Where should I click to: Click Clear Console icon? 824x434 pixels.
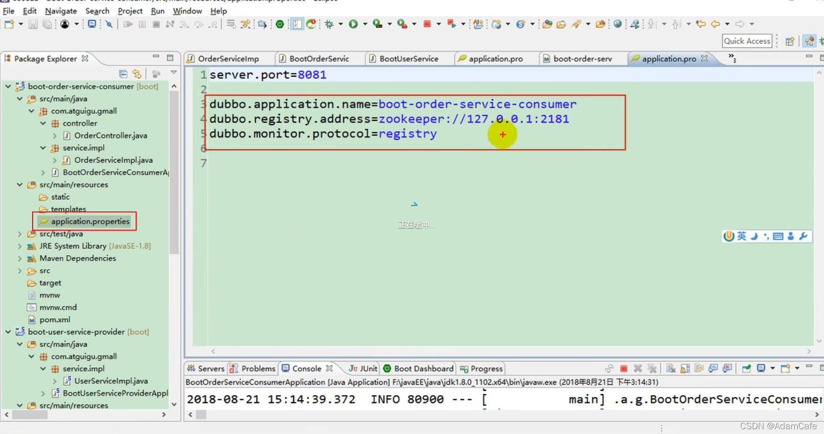(671, 368)
